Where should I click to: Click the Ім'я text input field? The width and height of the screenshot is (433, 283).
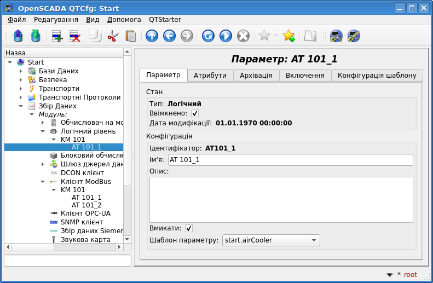[x=290, y=160]
